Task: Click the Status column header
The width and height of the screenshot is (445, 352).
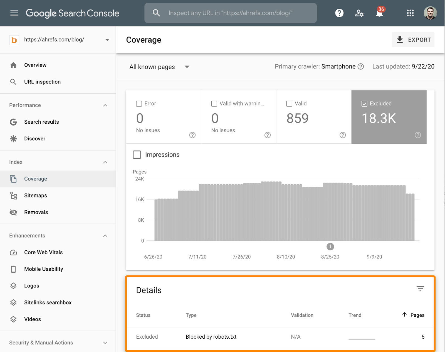Action: [x=143, y=315]
